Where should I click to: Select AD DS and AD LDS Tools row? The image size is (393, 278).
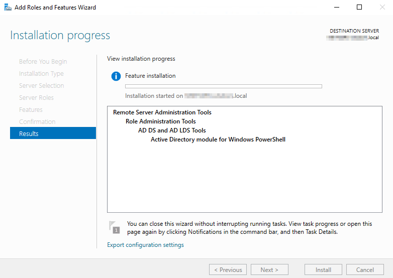coord(172,130)
